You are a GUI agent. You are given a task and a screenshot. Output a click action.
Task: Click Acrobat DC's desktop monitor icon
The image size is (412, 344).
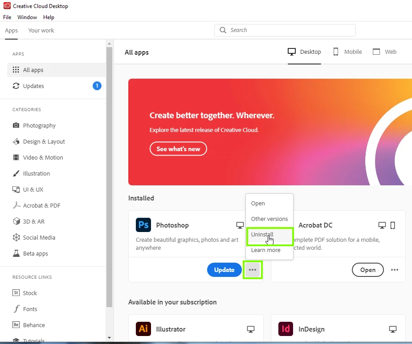pyautogui.click(x=382, y=225)
